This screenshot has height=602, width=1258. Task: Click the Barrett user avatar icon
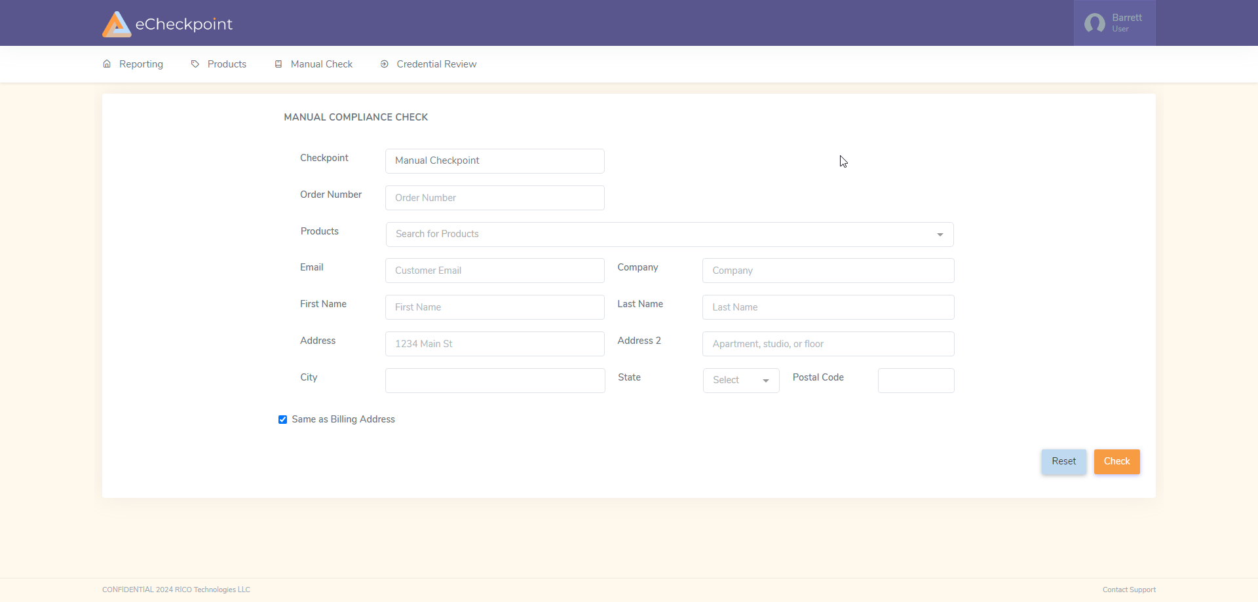[x=1094, y=24]
